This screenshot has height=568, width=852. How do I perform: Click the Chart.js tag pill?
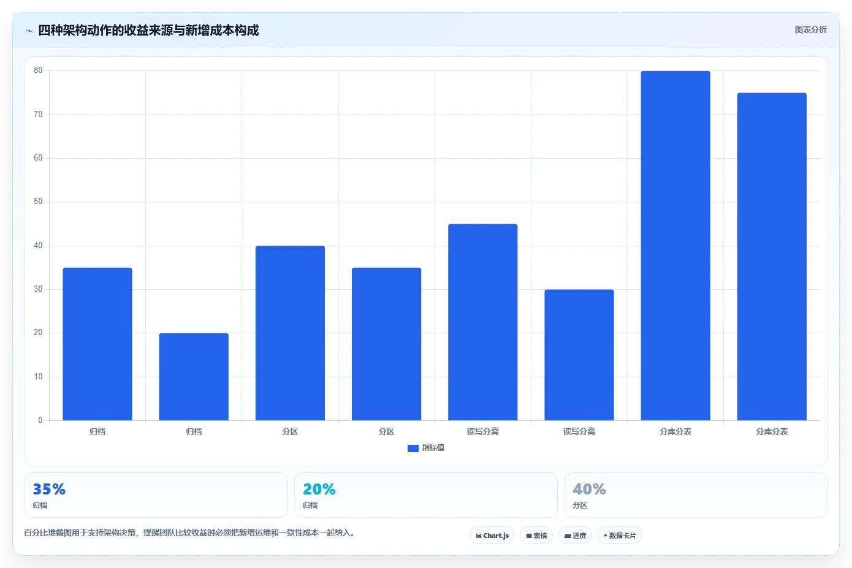click(492, 536)
